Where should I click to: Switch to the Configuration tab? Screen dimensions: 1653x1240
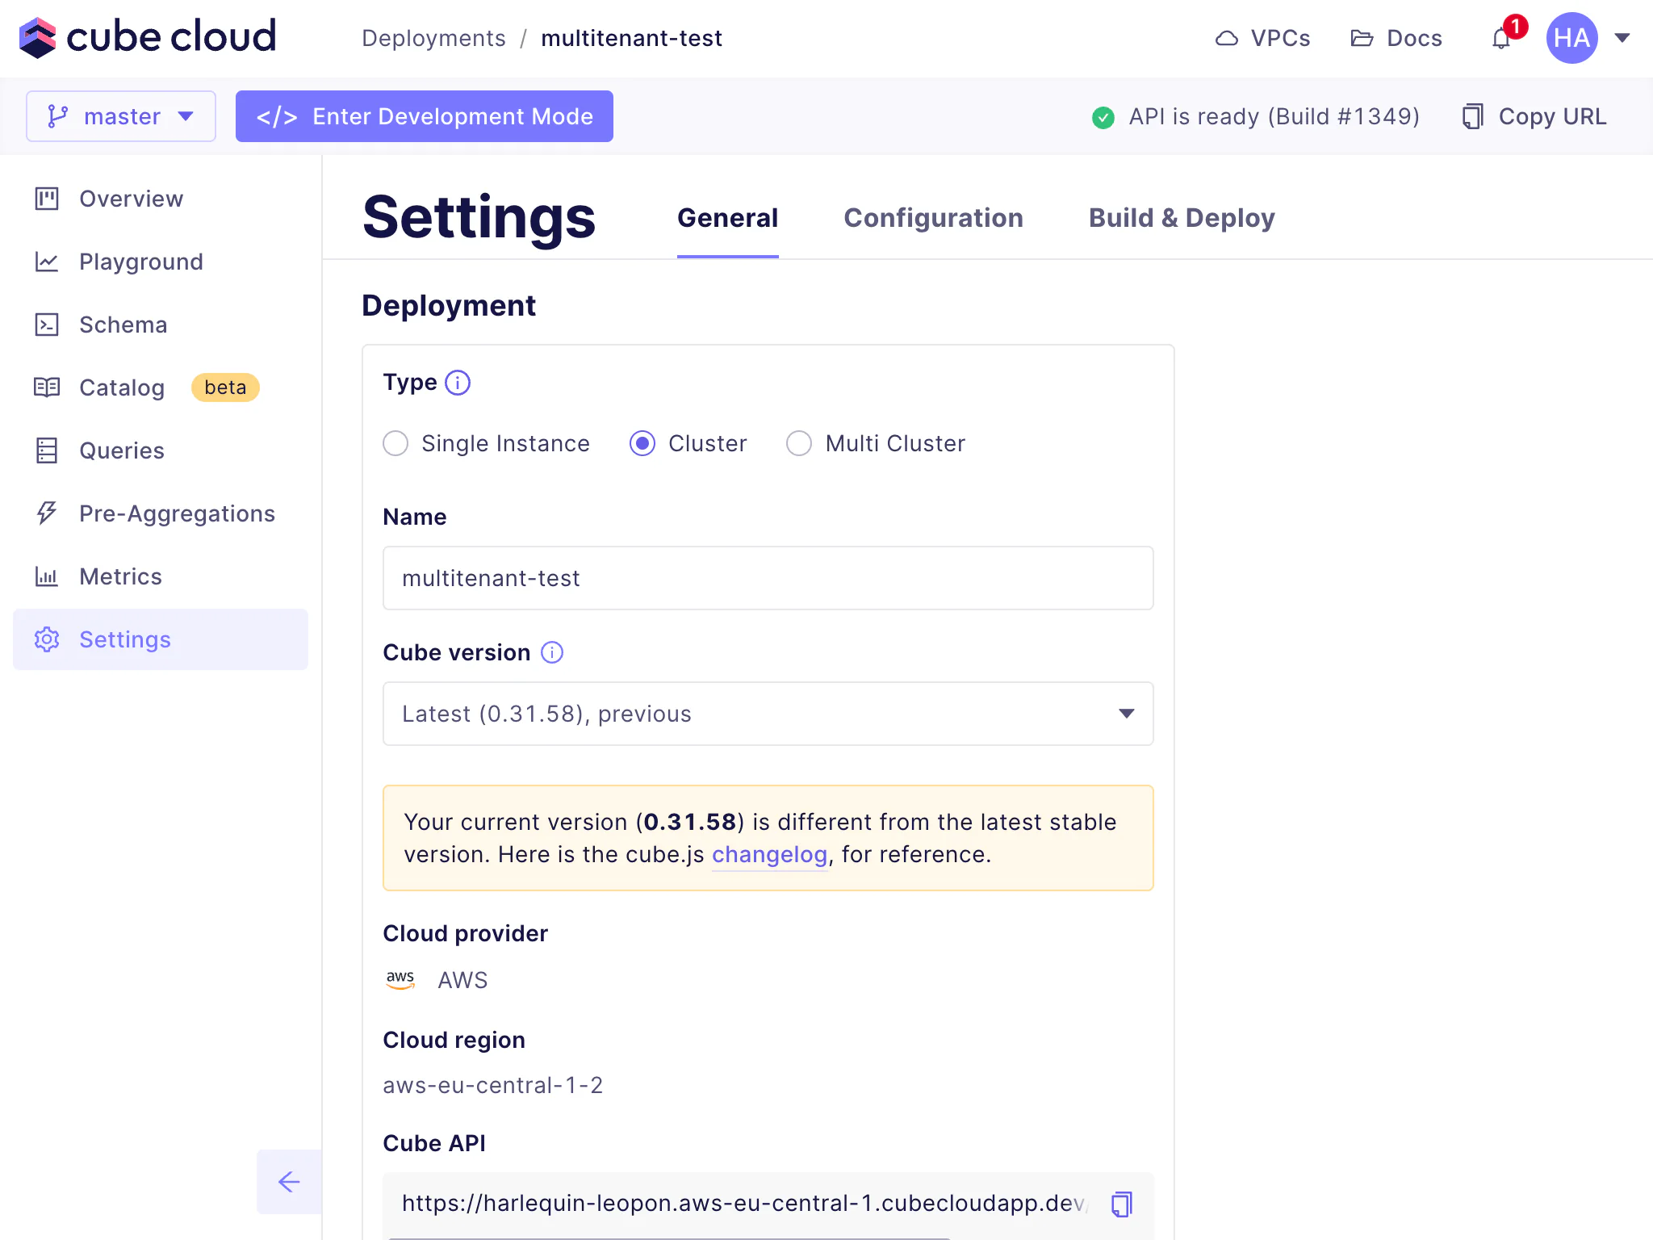(x=933, y=218)
